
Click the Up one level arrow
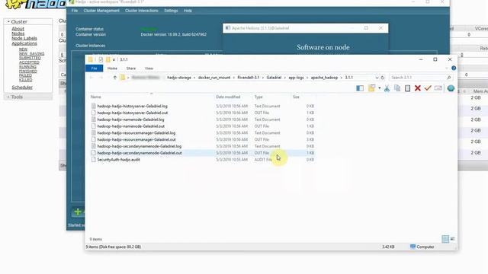coord(115,78)
